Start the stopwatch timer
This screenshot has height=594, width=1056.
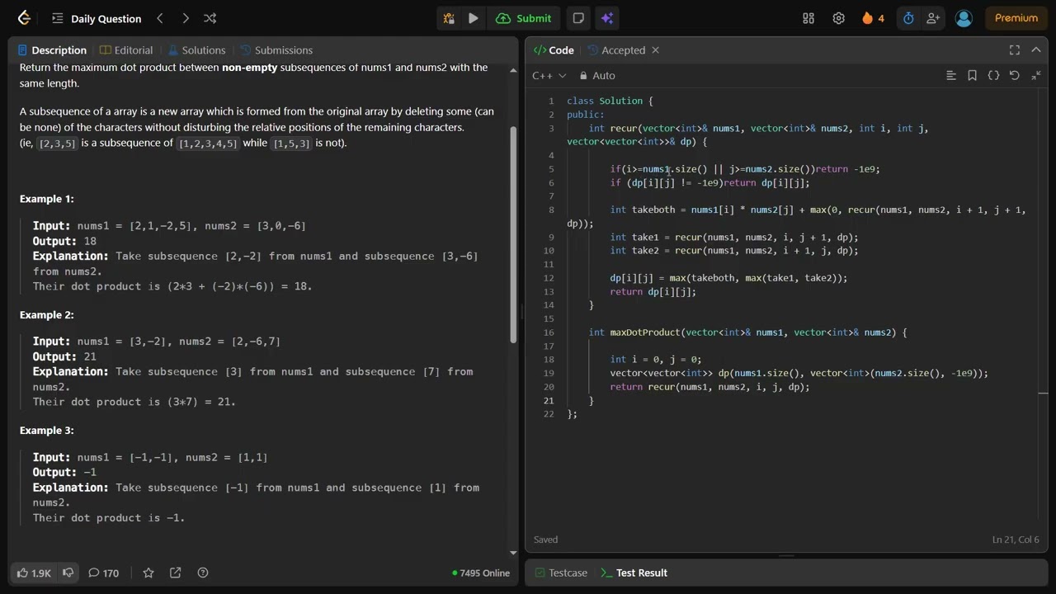pos(908,18)
